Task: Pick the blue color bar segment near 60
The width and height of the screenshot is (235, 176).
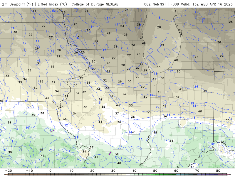Action: point(178,175)
